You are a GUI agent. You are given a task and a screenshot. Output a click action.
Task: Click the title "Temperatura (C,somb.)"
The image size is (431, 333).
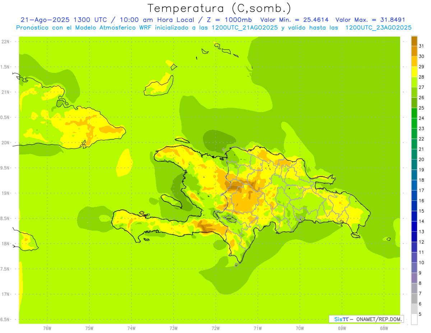pyautogui.click(x=219, y=8)
